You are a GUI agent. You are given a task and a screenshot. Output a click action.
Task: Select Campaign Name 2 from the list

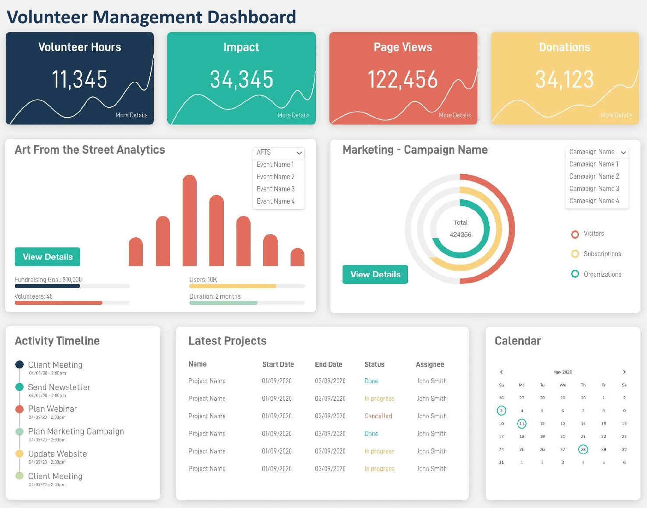click(594, 176)
